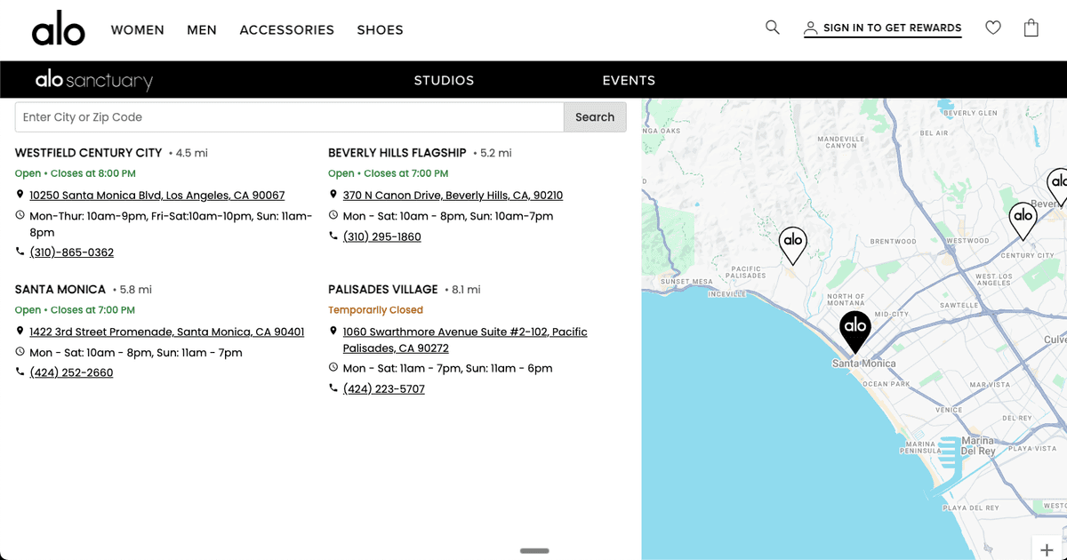Call Beverly Hills Flagship at (310) 295-1860
The width and height of the screenshot is (1067, 560).
[x=382, y=237]
